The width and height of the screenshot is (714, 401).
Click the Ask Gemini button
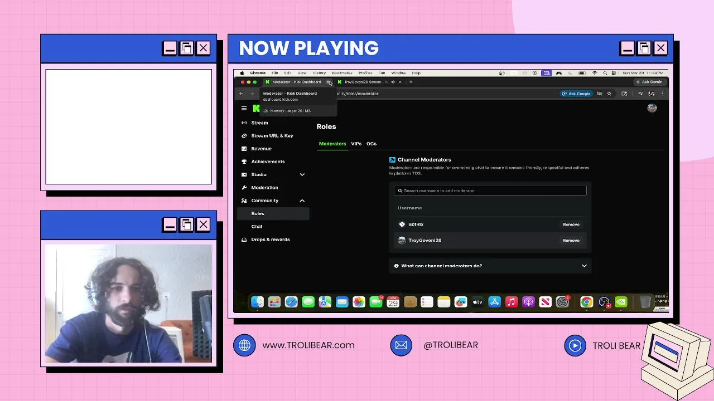(x=650, y=82)
